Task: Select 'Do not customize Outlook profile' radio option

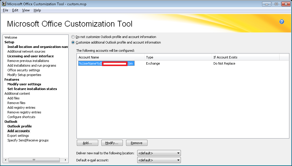Action: tap(73, 37)
